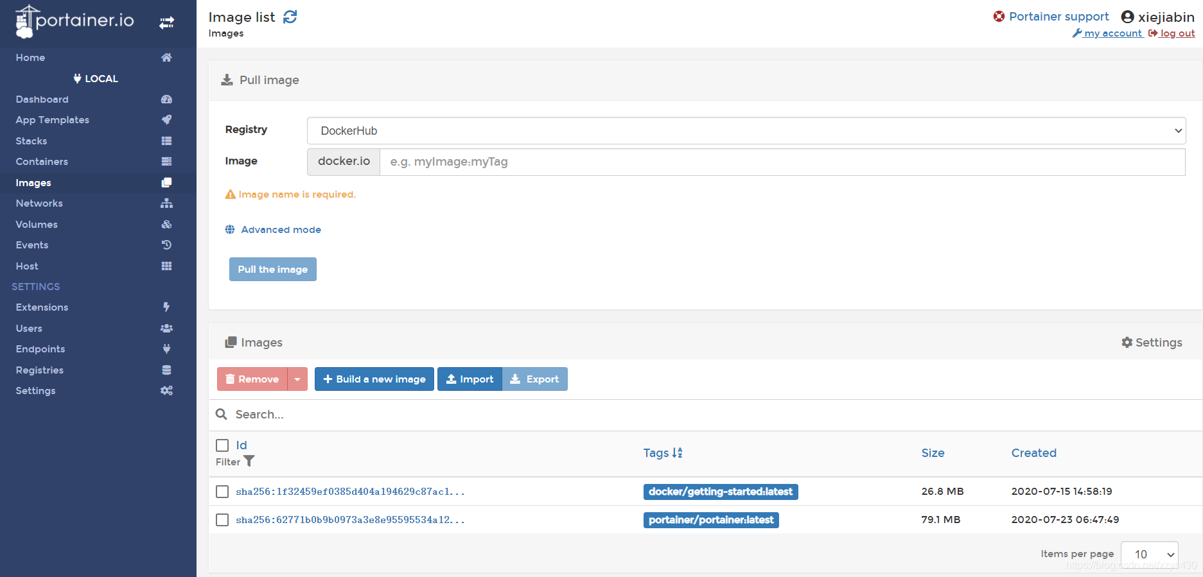Check the docker/getting-started image row checkbox
Image resolution: width=1203 pixels, height=577 pixels.
[222, 492]
